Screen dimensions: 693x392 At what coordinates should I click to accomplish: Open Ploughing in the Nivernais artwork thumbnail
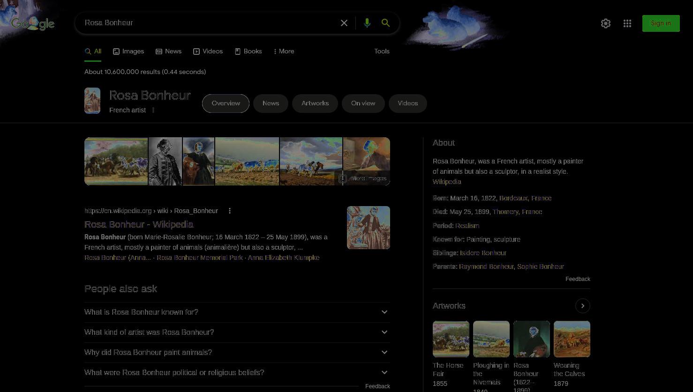(x=491, y=339)
